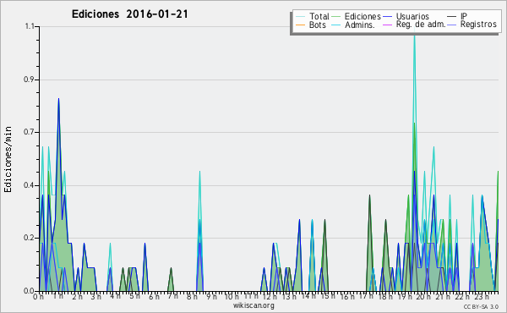The width and height of the screenshot is (507, 313).
Task: Click the blue Usuarios legend line swatch
Action: click(x=388, y=16)
